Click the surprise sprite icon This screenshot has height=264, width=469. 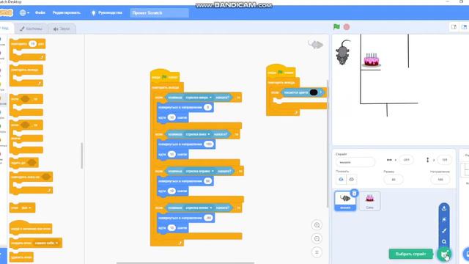pyautogui.click(x=444, y=219)
